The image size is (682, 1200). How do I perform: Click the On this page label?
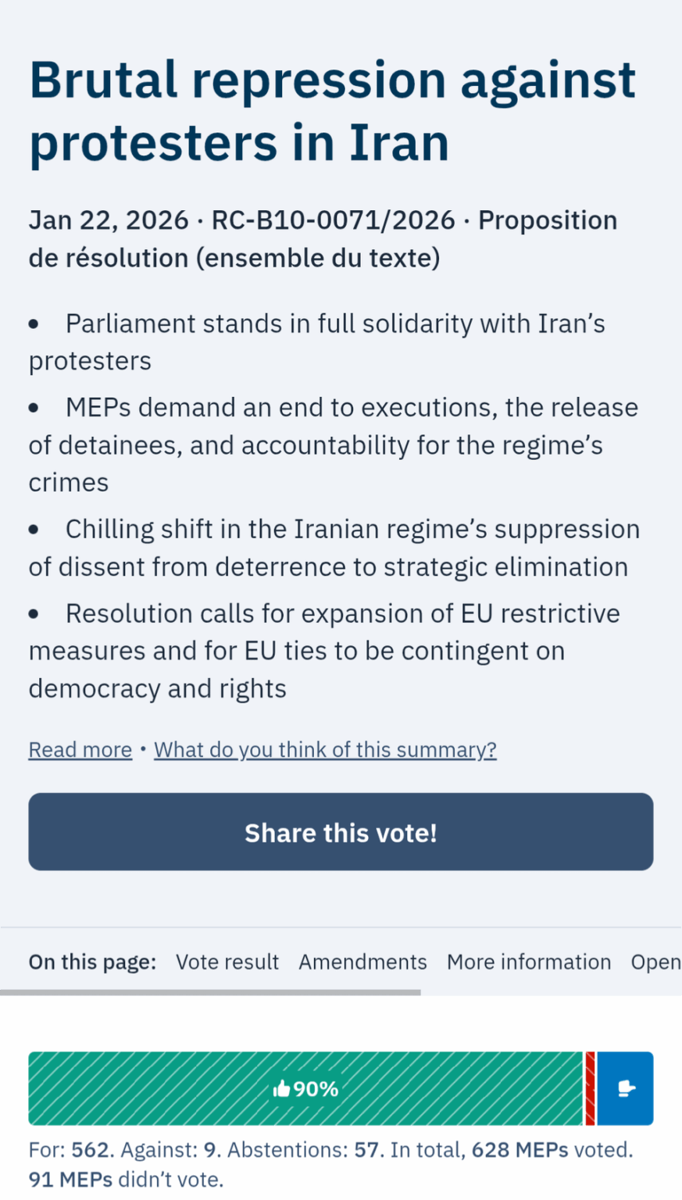coord(91,962)
